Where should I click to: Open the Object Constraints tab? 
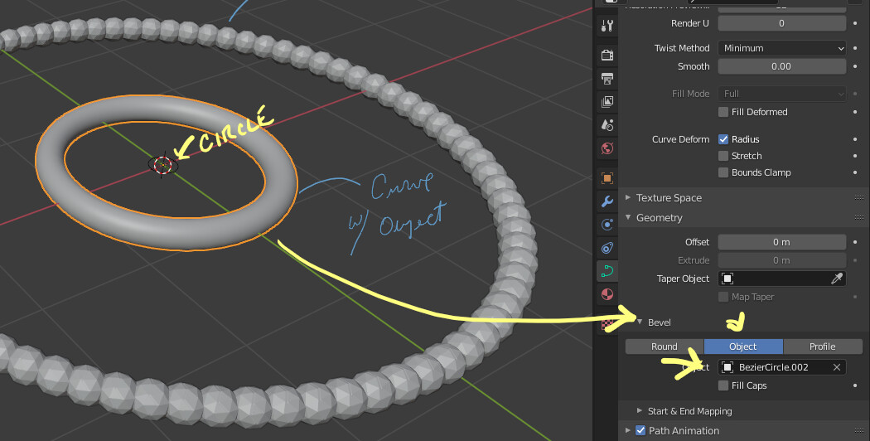(x=607, y=248)
